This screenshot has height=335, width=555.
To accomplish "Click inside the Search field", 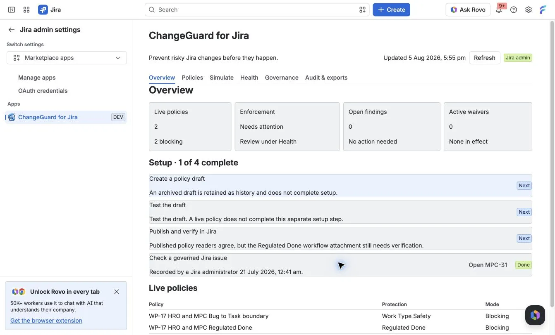I will pyautogui.click(x=257, y=9).
